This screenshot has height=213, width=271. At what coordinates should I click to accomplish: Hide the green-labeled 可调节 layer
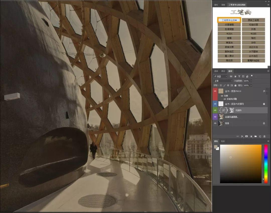pyautogui.click(x=215, y=110)
